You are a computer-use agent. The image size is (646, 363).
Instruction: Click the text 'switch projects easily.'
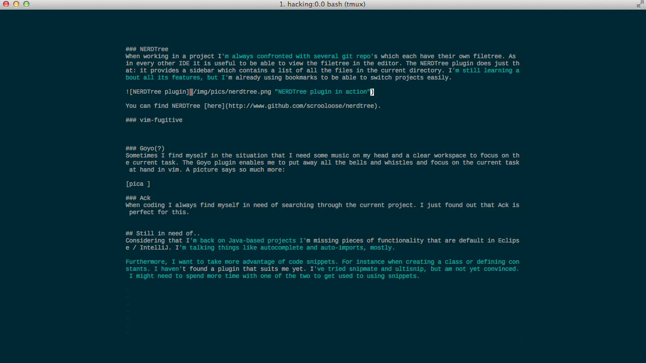[x=411, y=77]
